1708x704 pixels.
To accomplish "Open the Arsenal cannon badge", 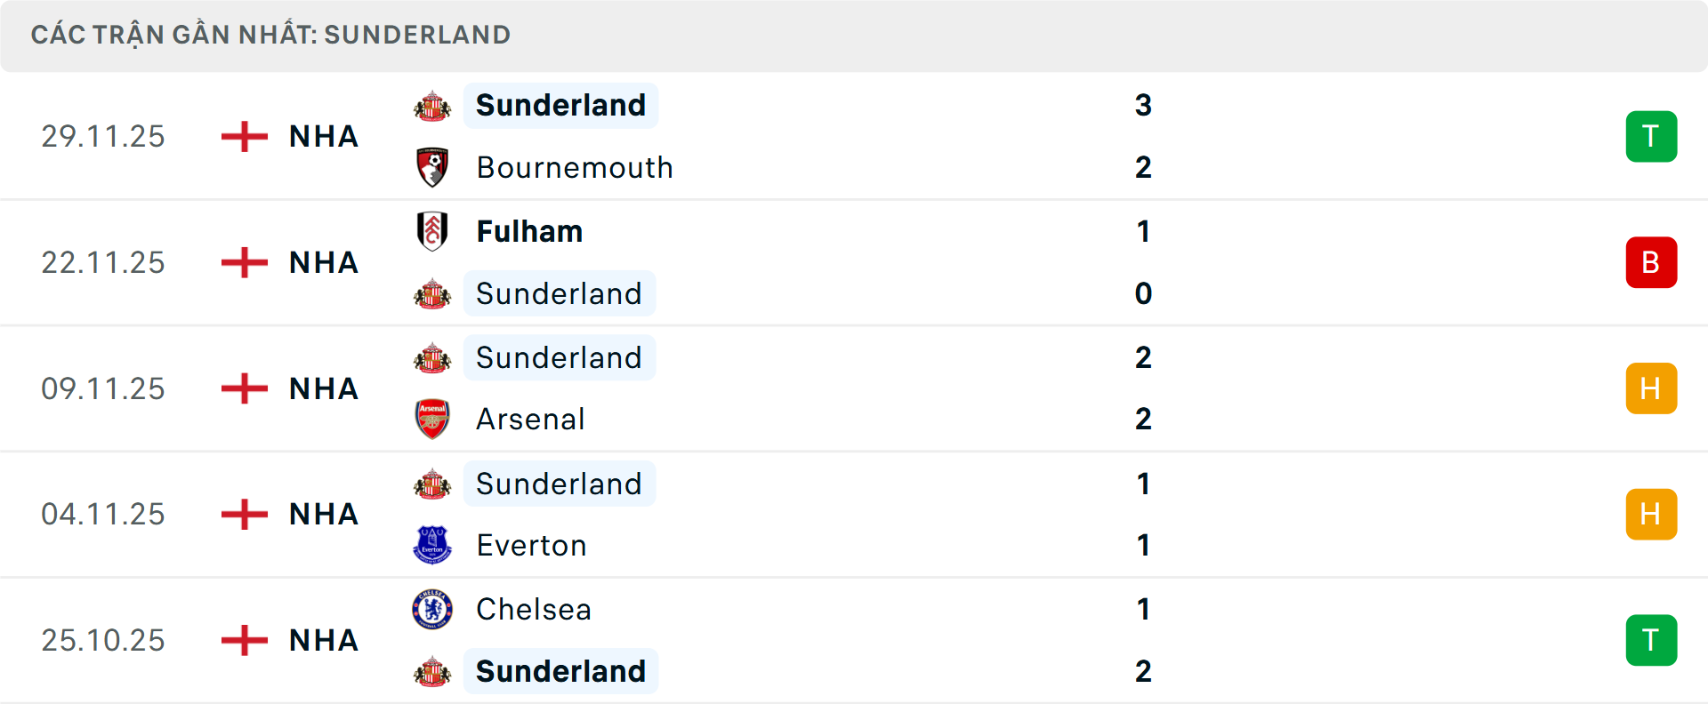I will pyautogui.click(x=431, y=419).
